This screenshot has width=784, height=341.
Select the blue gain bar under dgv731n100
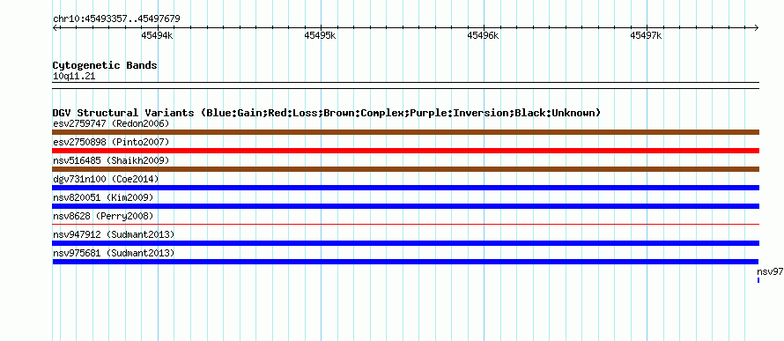pos(405,188)
